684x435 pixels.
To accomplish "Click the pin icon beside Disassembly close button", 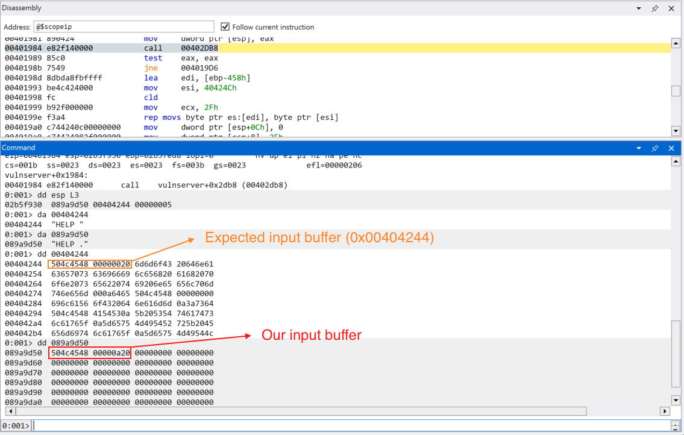I will (655, 8).
